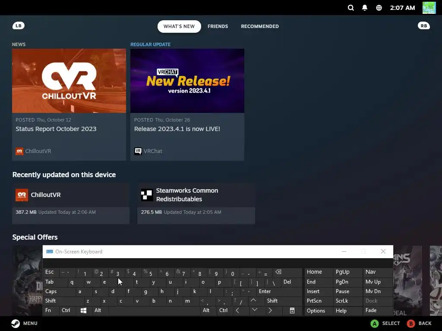The image size is (442, 331).
Task: Tap the Esc key
Action: click(51, 272)
